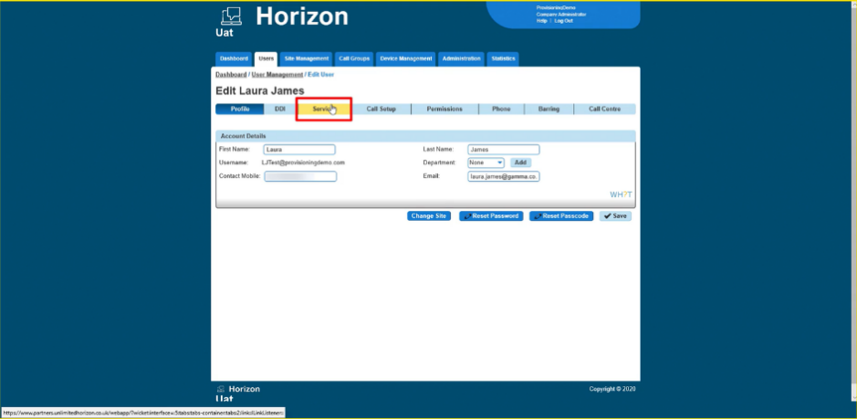Open the Permissions sub-tab
The height and width of the screenshot is (419, 857).
pos(444,109)
